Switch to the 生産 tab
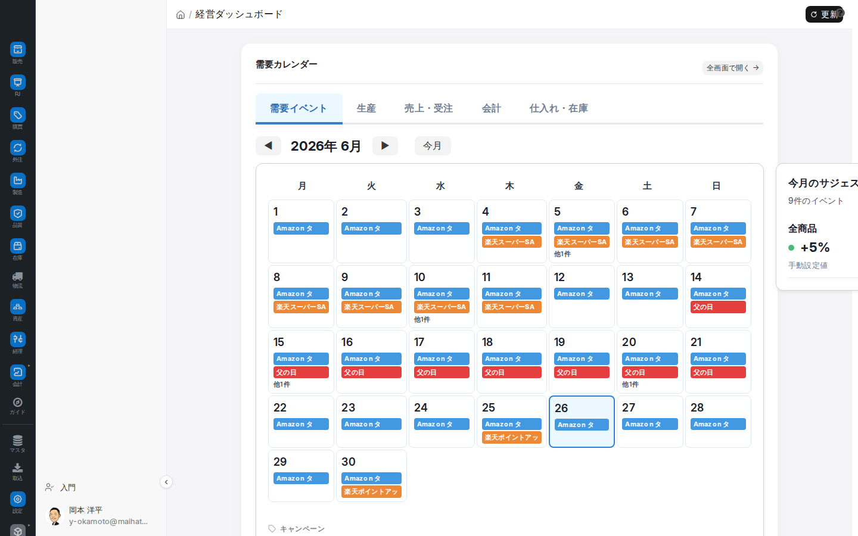 366,108
